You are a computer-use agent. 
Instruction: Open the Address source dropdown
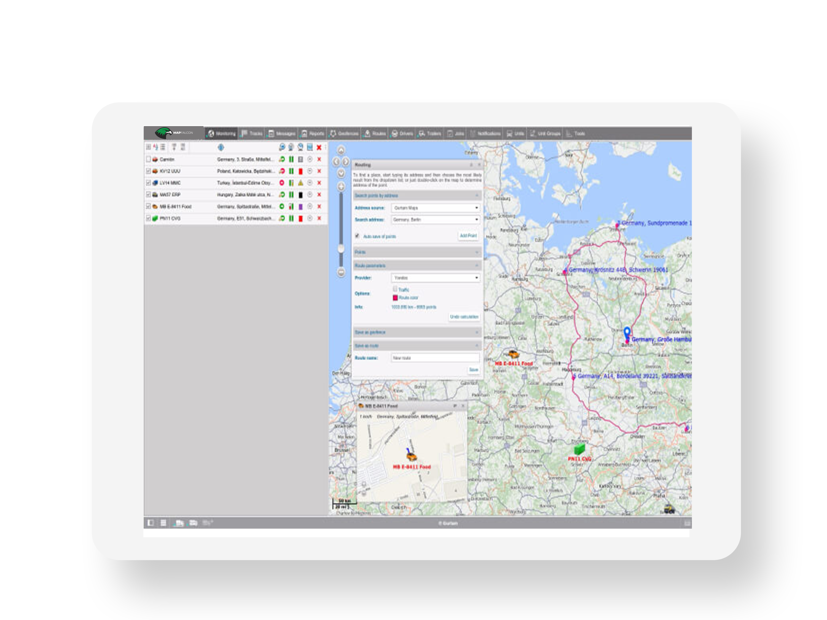coord(436,208)
